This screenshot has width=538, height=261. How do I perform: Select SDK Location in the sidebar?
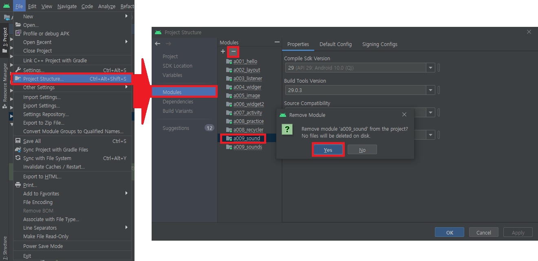point(177,66)
